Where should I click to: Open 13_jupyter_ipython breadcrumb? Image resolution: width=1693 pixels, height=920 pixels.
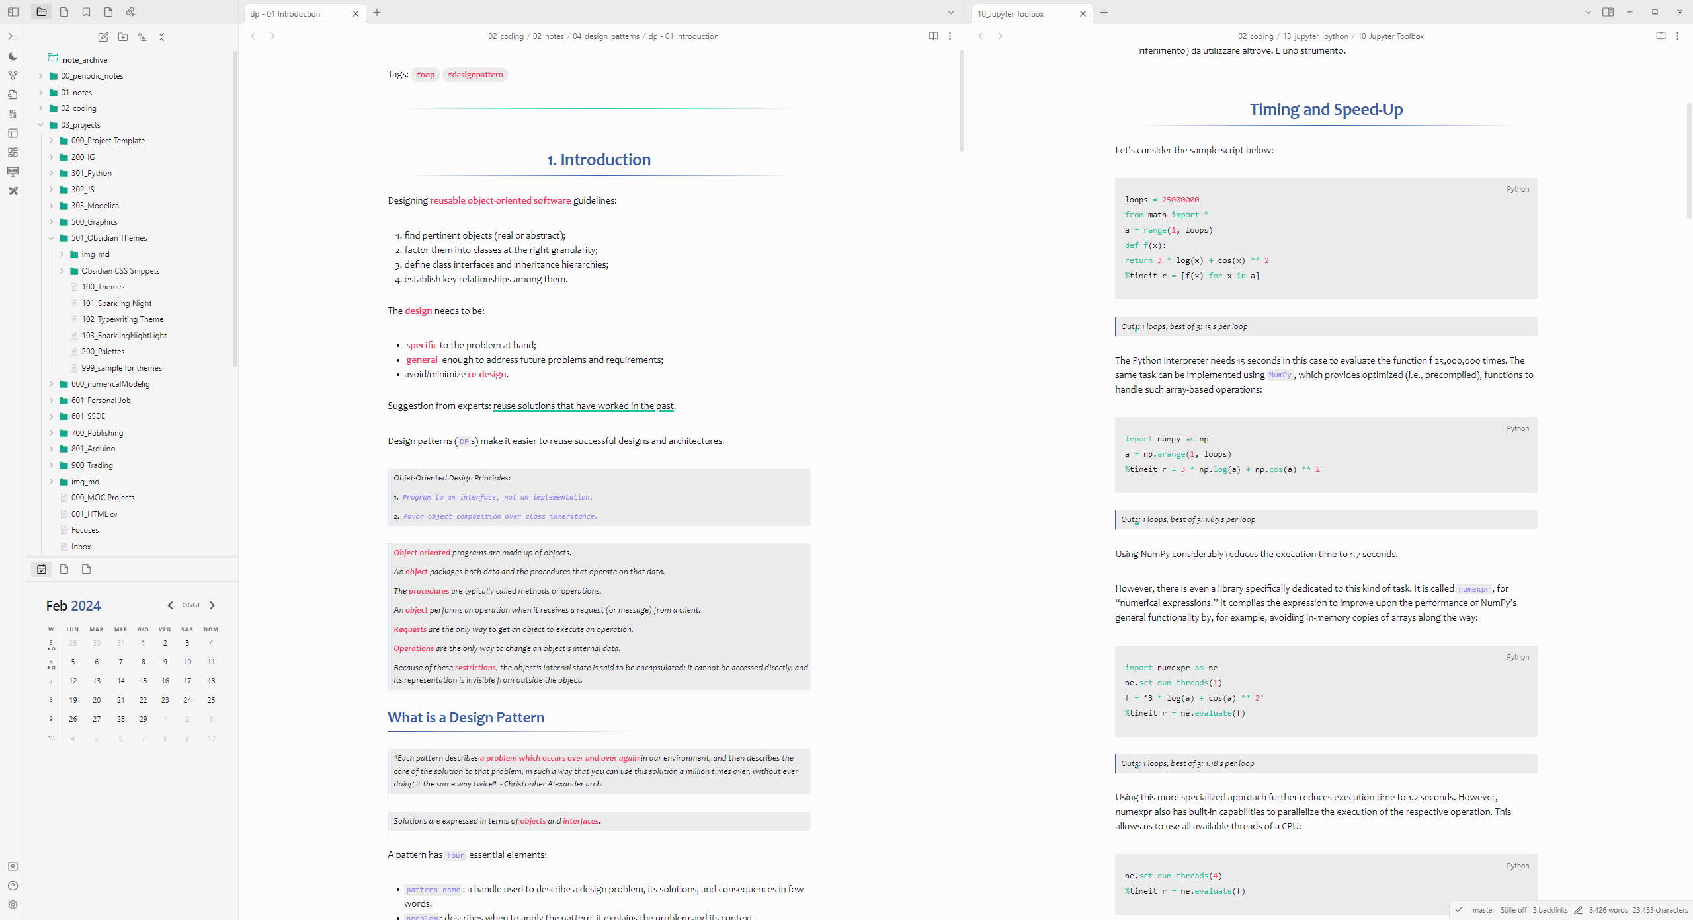(x=1315, y=36)
